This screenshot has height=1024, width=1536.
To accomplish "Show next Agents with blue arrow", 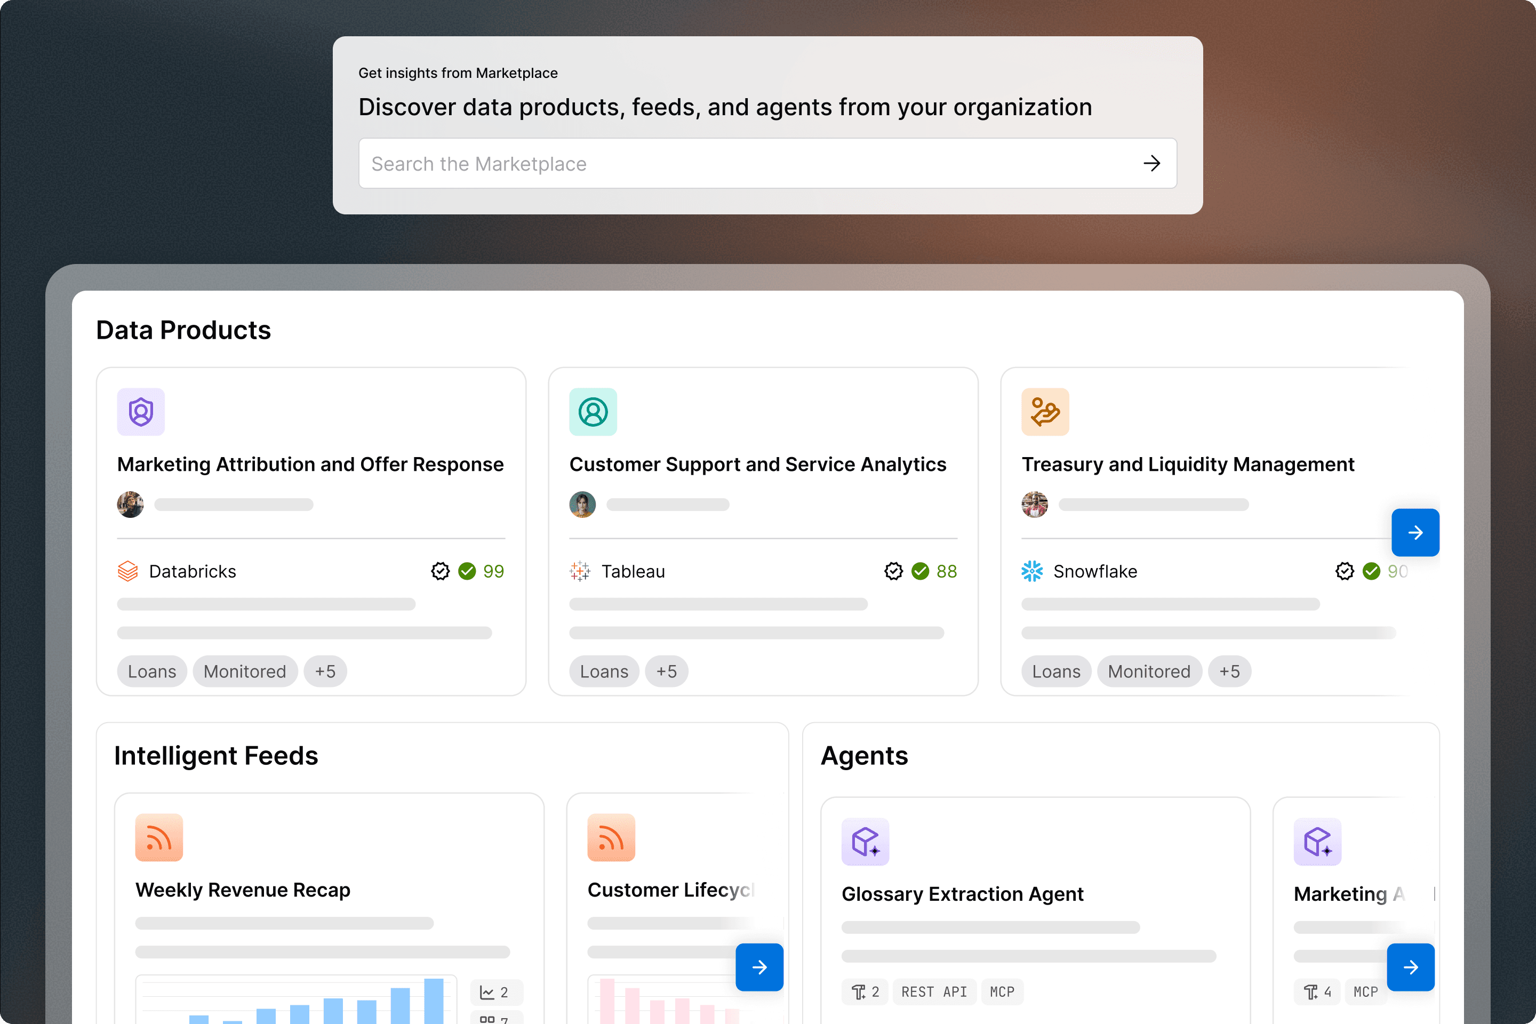I will click(1411, 967).
